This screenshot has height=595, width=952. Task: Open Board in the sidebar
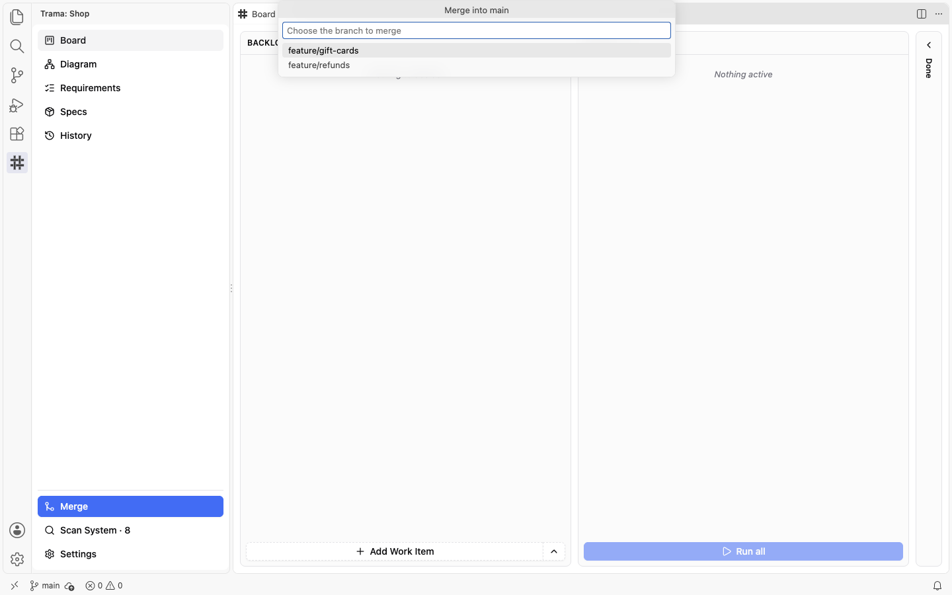130,40
